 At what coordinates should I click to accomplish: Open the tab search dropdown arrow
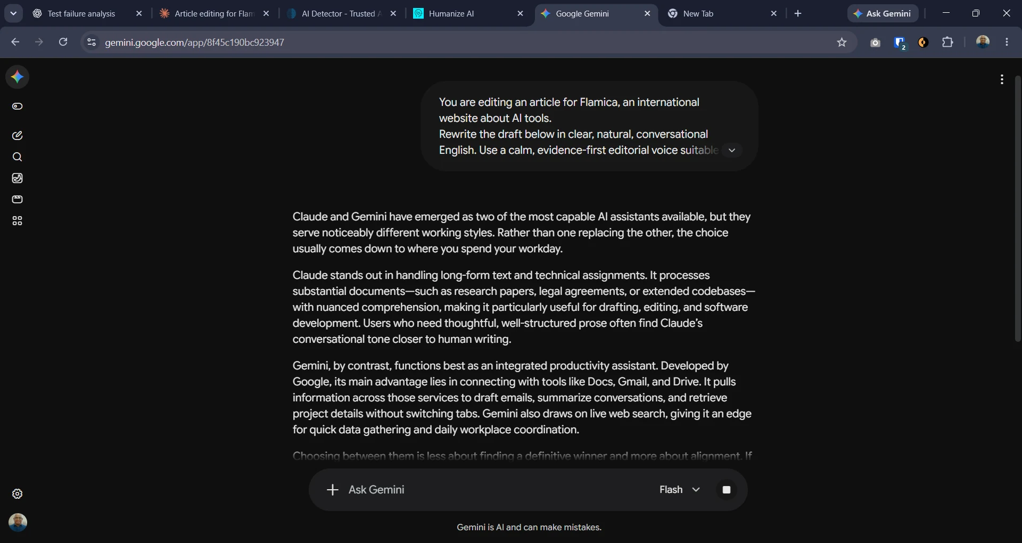pyautogui.click(x=13, y=14)
